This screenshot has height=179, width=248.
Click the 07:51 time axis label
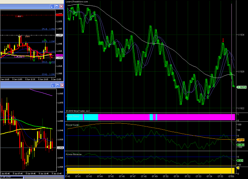[177, 176]
